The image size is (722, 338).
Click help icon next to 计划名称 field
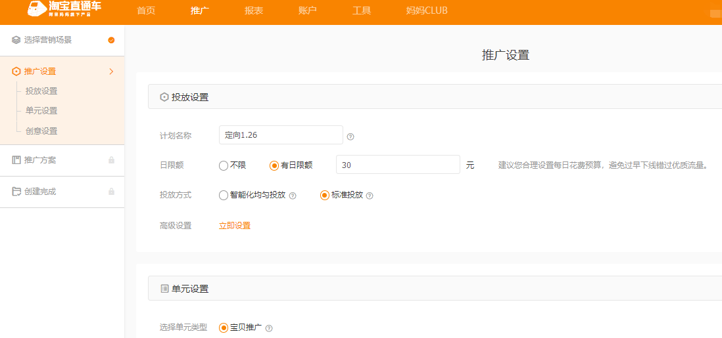coord(350,137)
